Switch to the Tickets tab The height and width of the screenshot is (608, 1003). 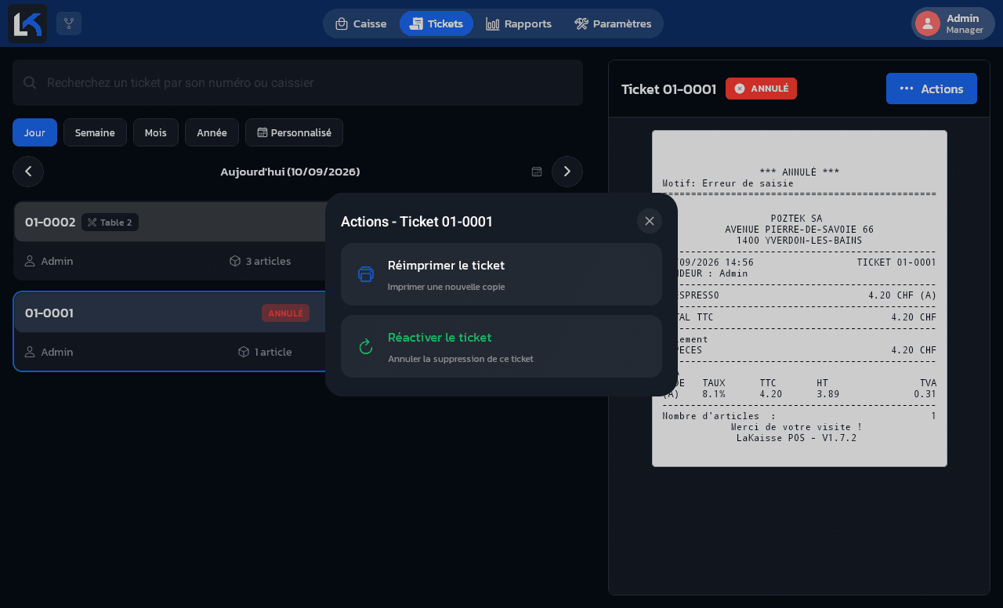pos(436,24)
